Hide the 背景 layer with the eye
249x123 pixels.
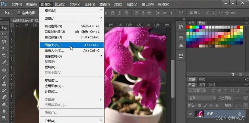tap(190, 114)
